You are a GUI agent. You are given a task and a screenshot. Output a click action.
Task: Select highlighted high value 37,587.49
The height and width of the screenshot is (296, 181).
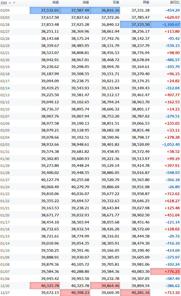(75, 10)
